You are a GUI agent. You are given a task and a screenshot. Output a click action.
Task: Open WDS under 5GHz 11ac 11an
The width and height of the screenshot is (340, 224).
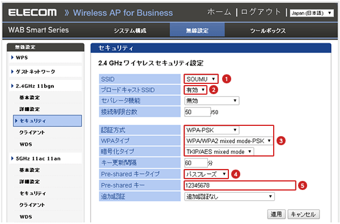click(x=26, y=217)
